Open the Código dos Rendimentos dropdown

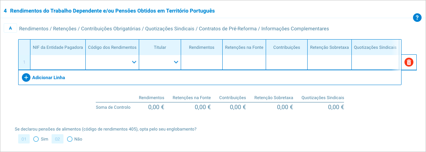coord(112,62)
